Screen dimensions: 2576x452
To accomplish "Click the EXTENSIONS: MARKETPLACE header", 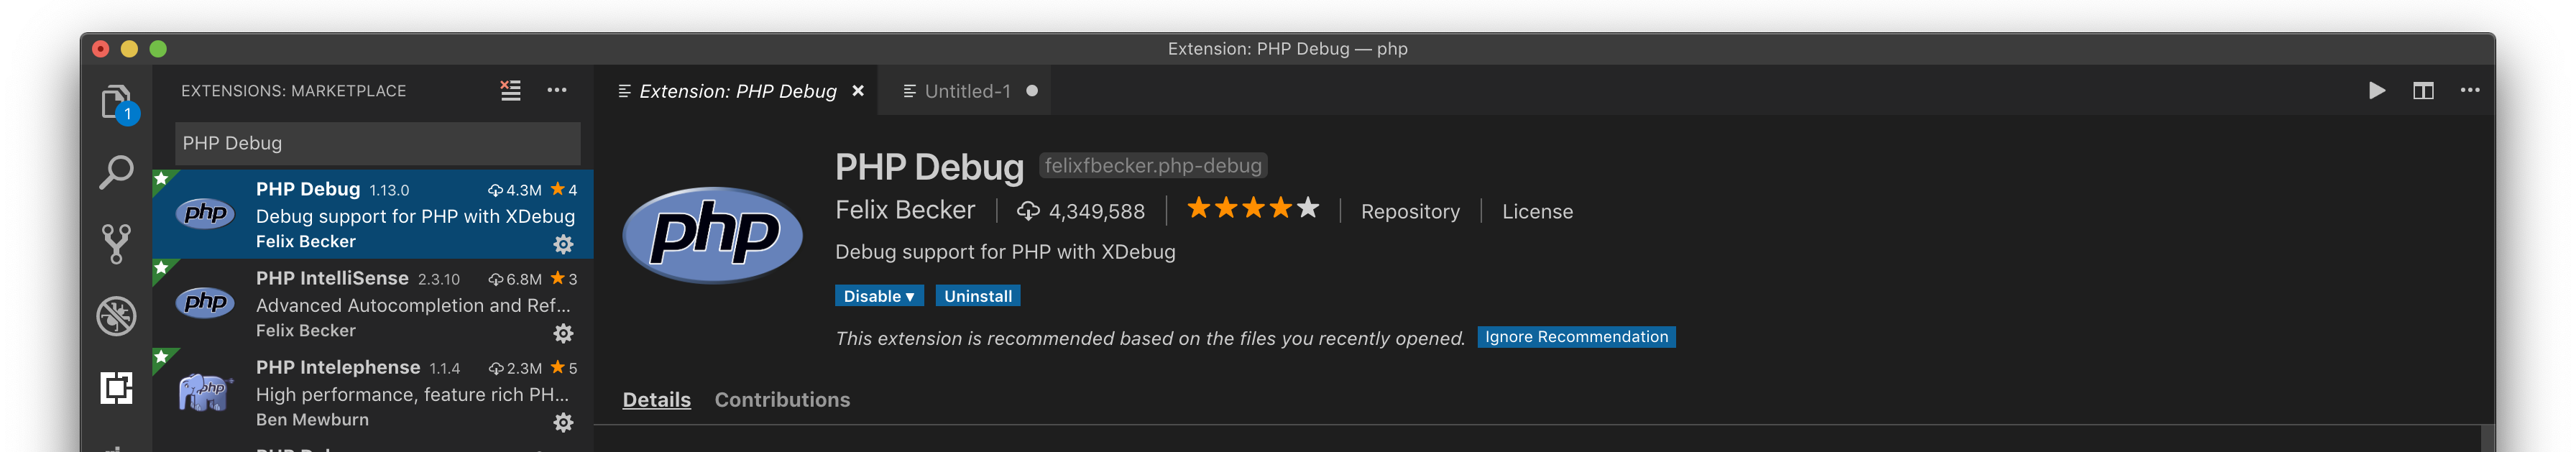I will point(293,91).
